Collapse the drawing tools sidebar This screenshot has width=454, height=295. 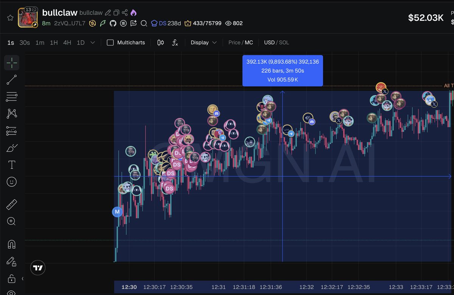pos(22,278)
